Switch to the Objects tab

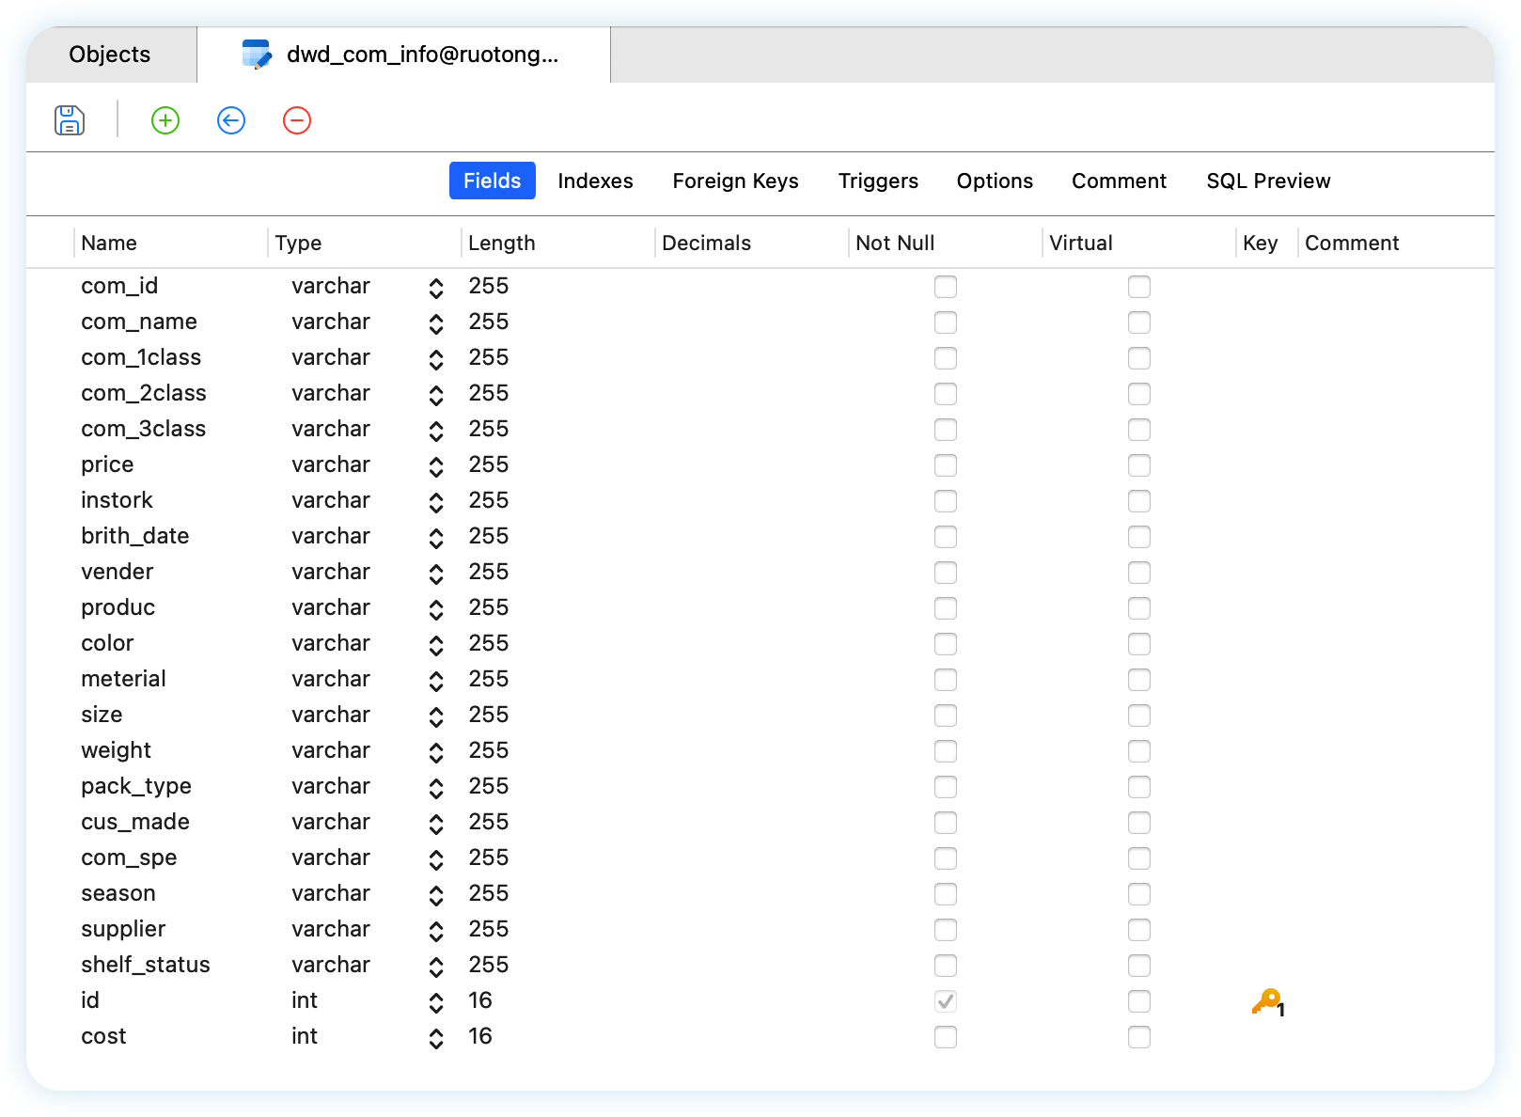pyautogui.click(x=110, y=55)
